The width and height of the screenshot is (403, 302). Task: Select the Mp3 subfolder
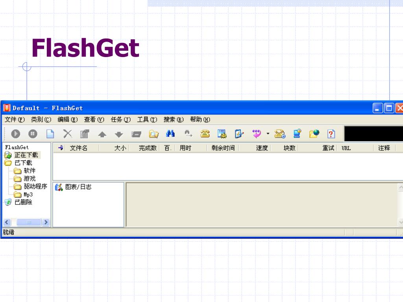pos(28,194)
